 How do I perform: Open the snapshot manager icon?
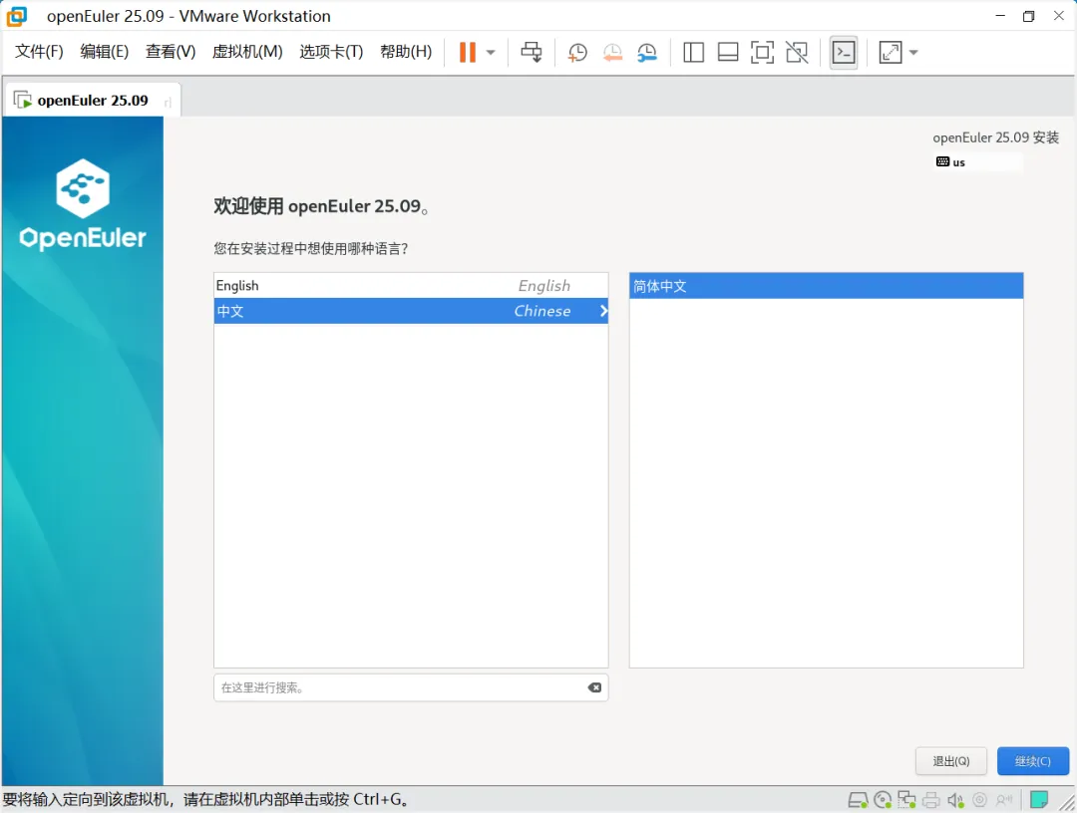pos(647,52)
